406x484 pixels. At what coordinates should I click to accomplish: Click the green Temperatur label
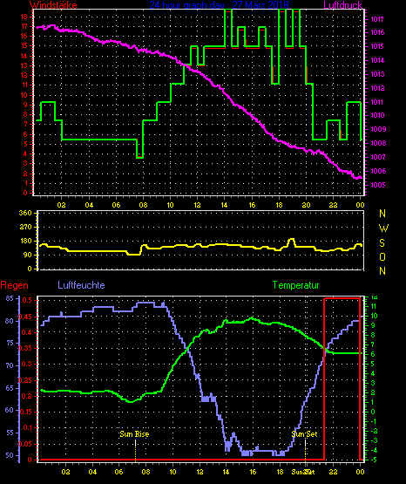point(295,285)
